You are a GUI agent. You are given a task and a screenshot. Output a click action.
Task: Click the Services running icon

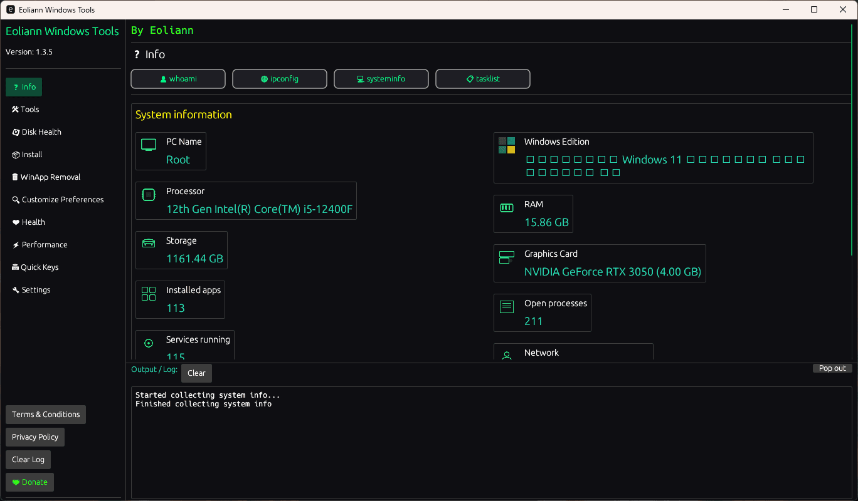click(149, 343)
